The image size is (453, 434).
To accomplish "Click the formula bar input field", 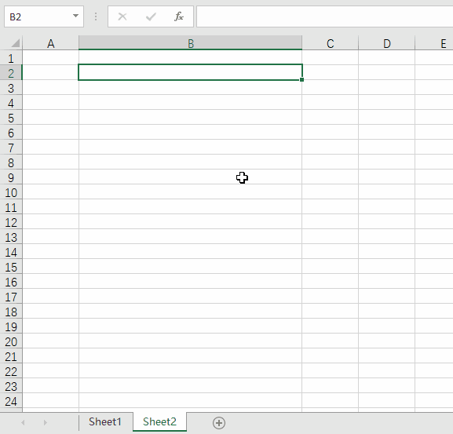I will tap(325, 16).
